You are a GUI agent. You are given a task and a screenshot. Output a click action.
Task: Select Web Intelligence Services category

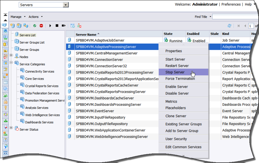coord(42,115)
